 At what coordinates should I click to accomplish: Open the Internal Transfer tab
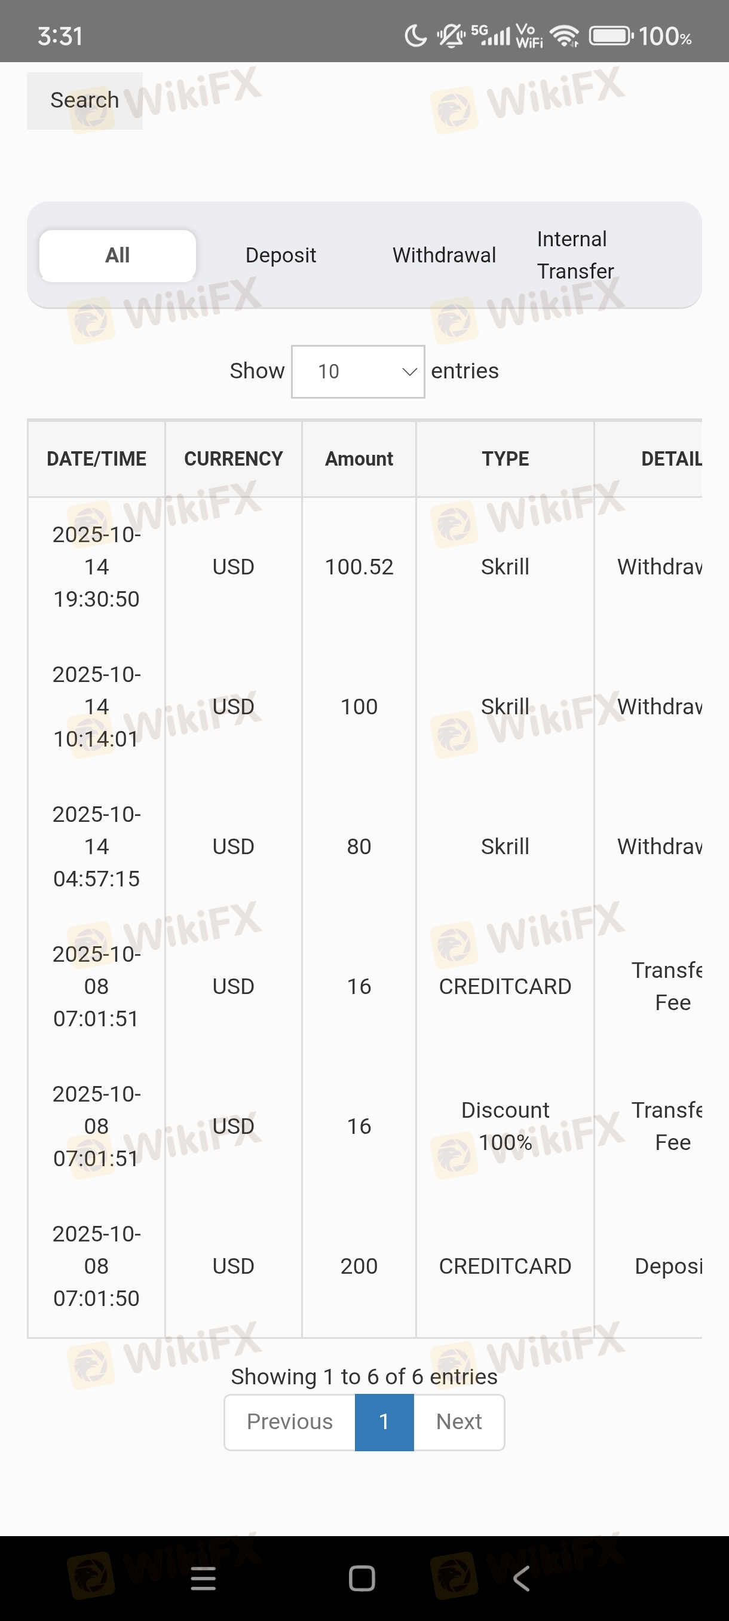point(575,255)
